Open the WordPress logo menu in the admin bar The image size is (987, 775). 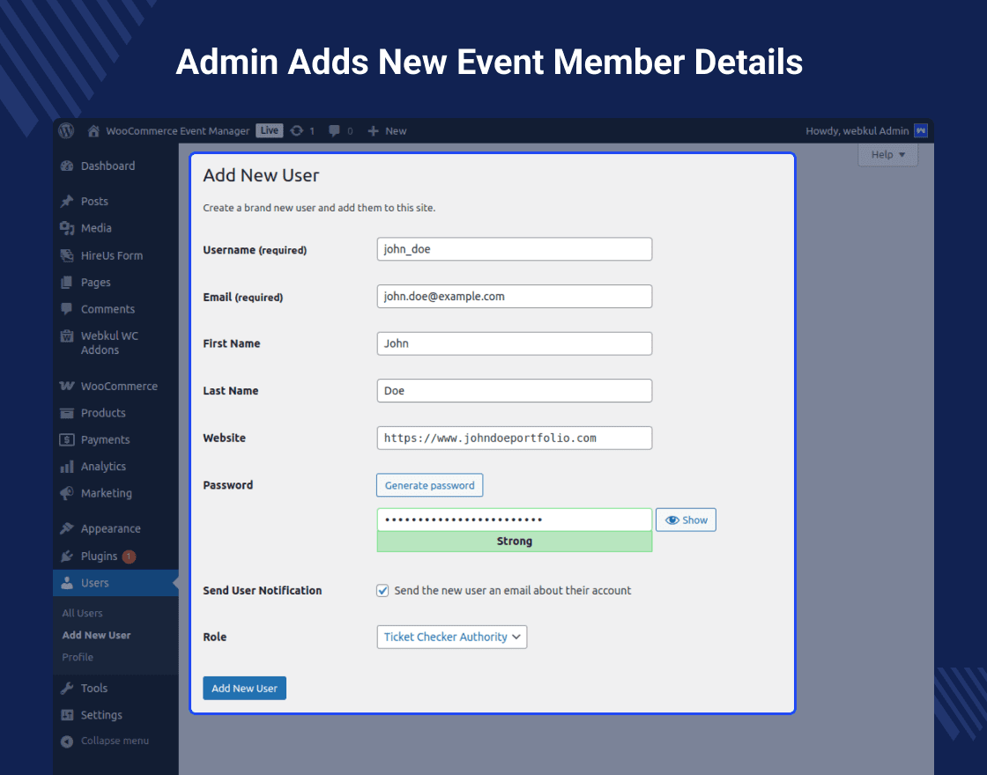(66, 130)
